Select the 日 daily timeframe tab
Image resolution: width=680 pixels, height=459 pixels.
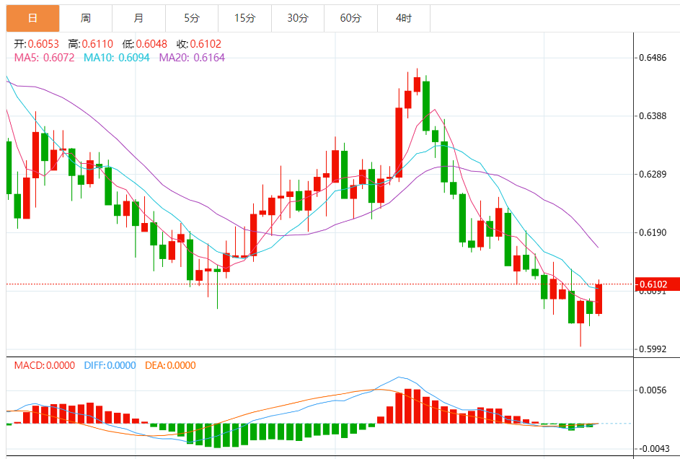click(x=32, y=18)
